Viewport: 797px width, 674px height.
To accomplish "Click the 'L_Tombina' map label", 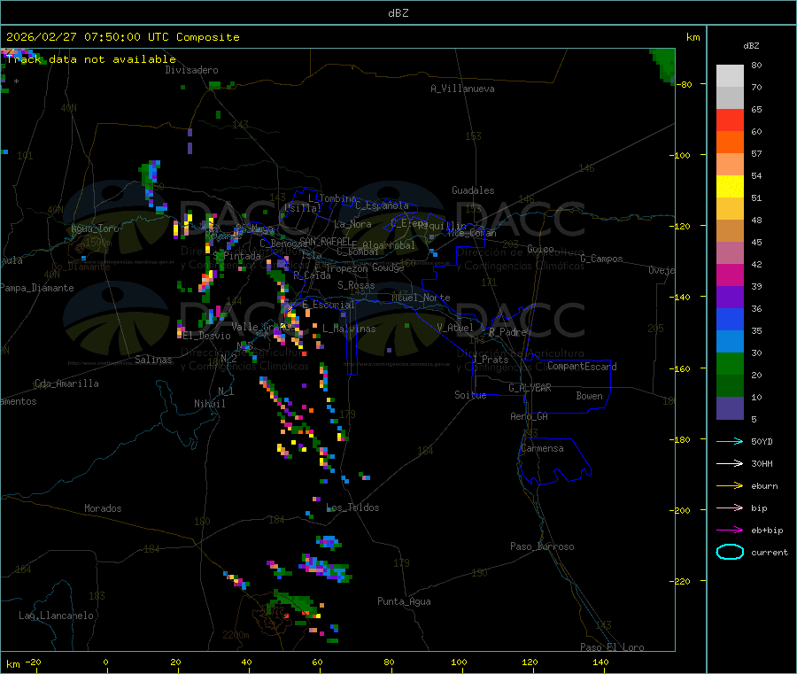I will 332,198.
